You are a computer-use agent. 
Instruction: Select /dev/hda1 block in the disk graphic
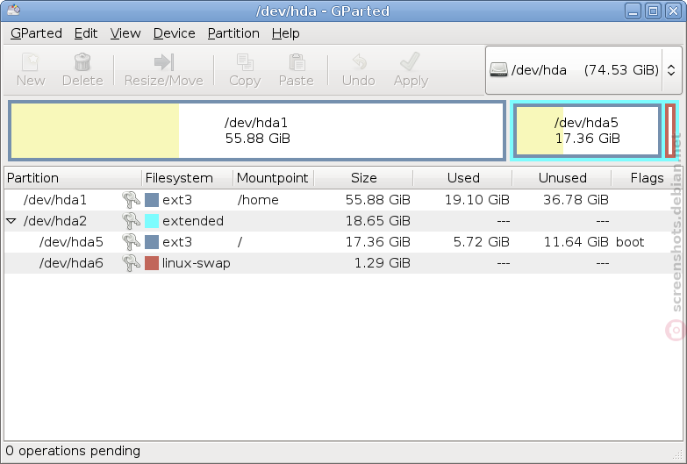pos(257,131)
